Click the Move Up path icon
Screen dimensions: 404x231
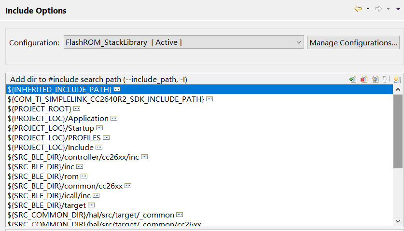coord(386,80)
